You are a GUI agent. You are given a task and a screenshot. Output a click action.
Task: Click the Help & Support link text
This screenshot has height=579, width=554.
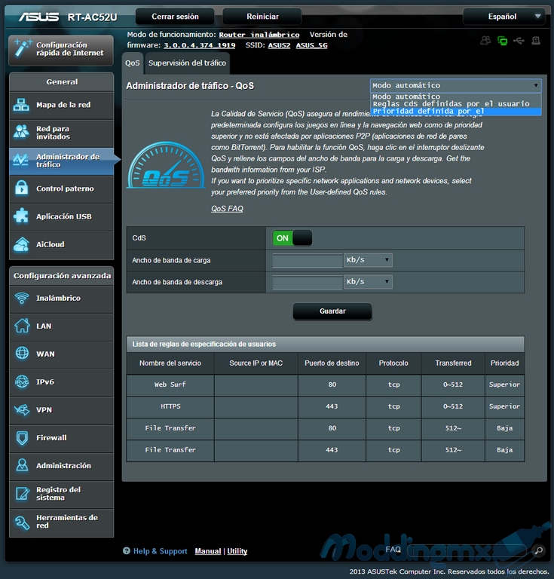[161, 551]
